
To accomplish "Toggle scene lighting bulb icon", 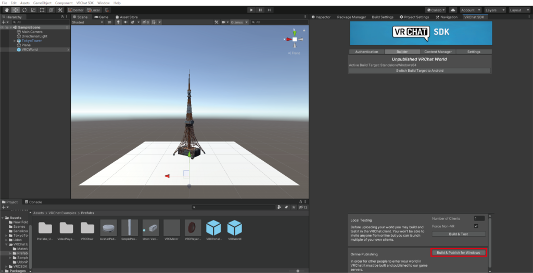I will pos(118,22).
